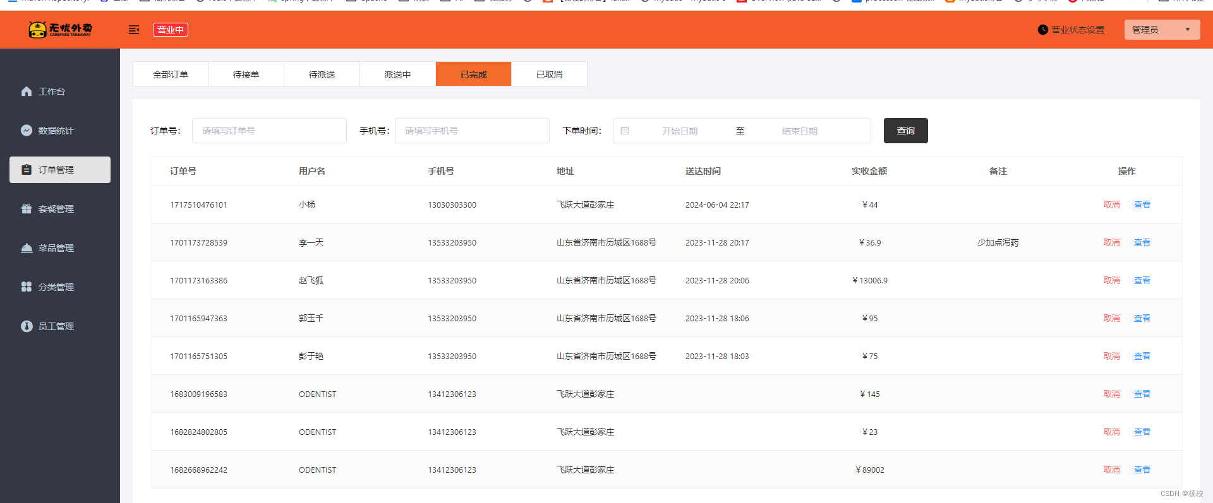The image size is (1213, 503).
Task: Switch to 已取消 tab
Action: tap(550, 74)
